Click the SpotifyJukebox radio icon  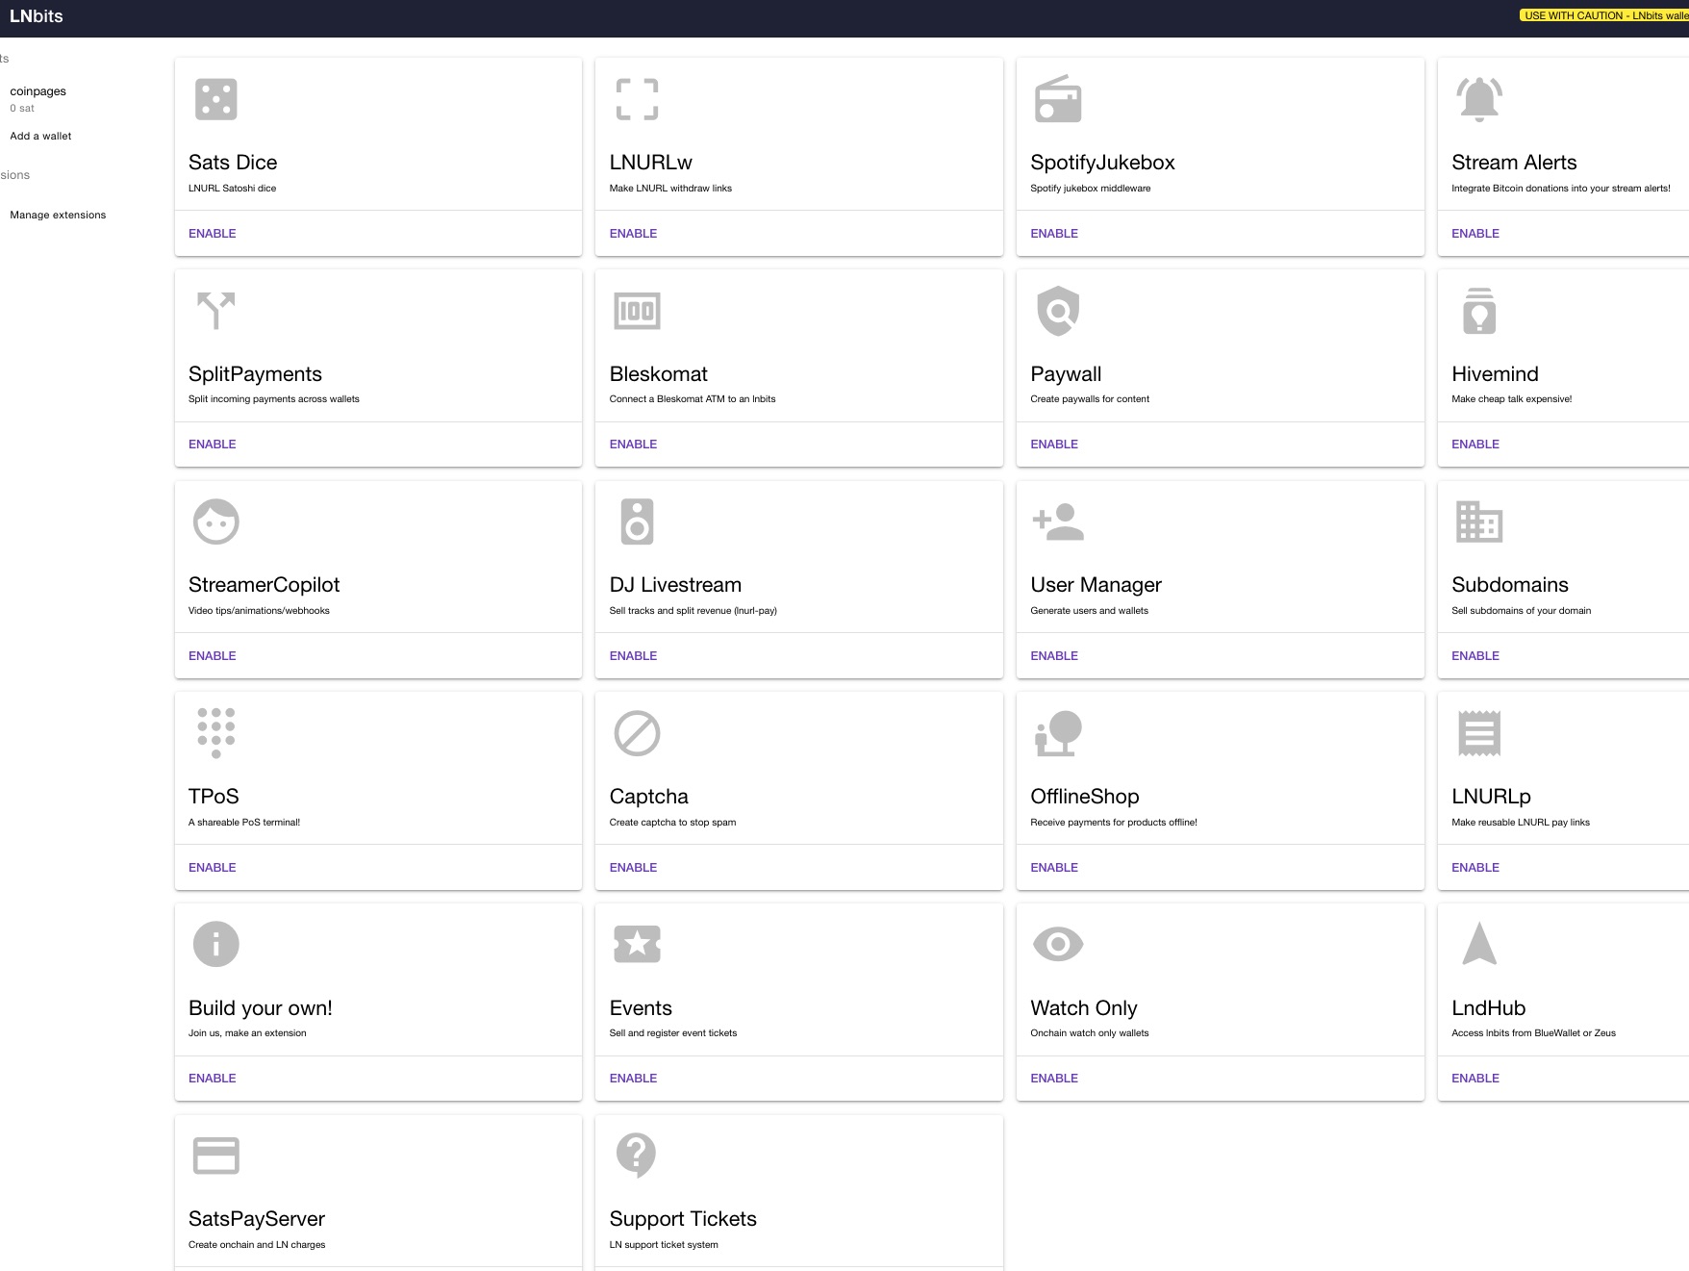[1058, 98]
